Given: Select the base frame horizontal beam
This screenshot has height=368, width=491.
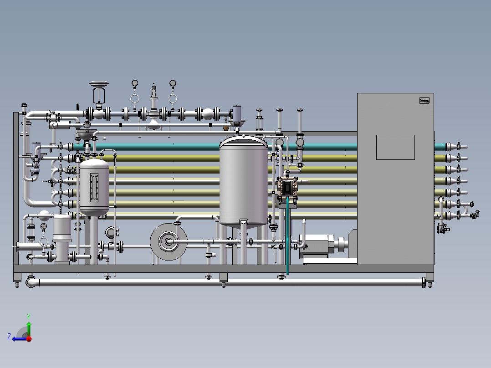Looking at the screenshot, I should click(224, 269).
